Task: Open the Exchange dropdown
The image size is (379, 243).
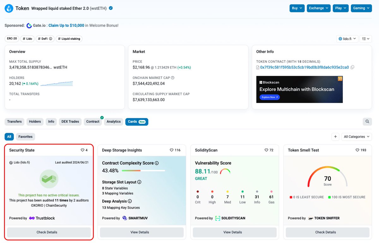Action: tap(319, 8)
